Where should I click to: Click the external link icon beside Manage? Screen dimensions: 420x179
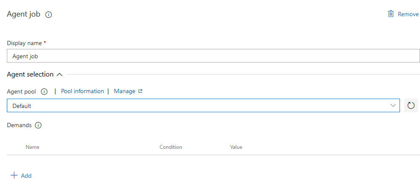[x=140, y=91]
